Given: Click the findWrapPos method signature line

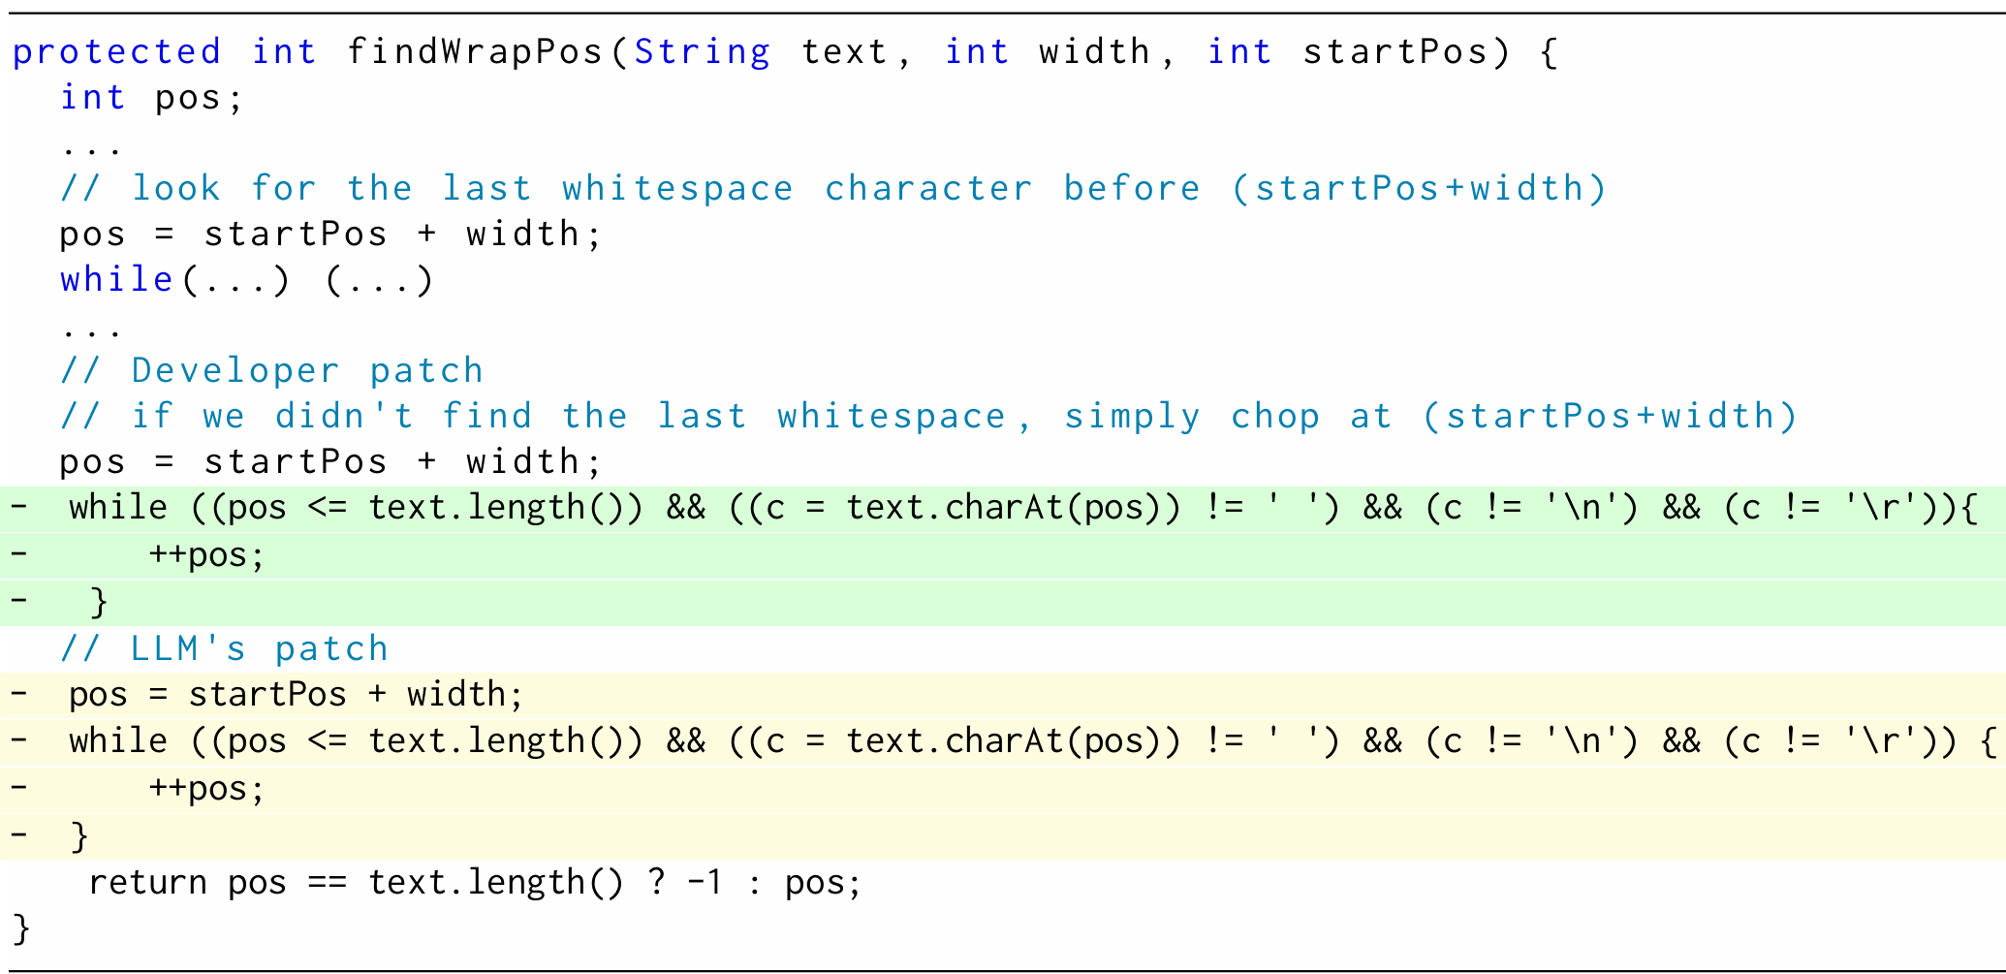Looking at the screenshot, I should point(785,51).
